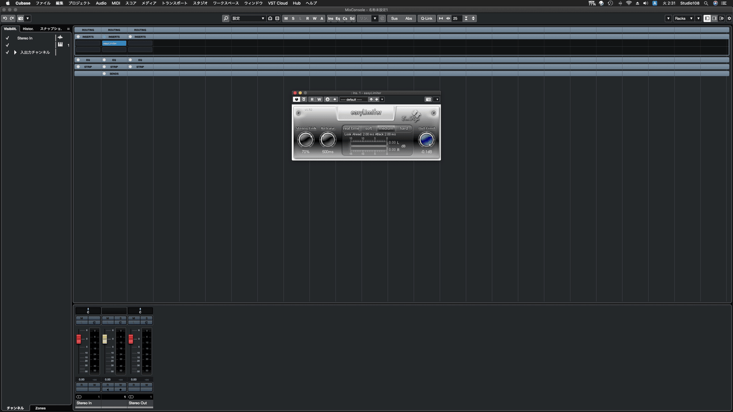Click the channel count field showing 25
733x412 pixels.
[x=457, y=18]
